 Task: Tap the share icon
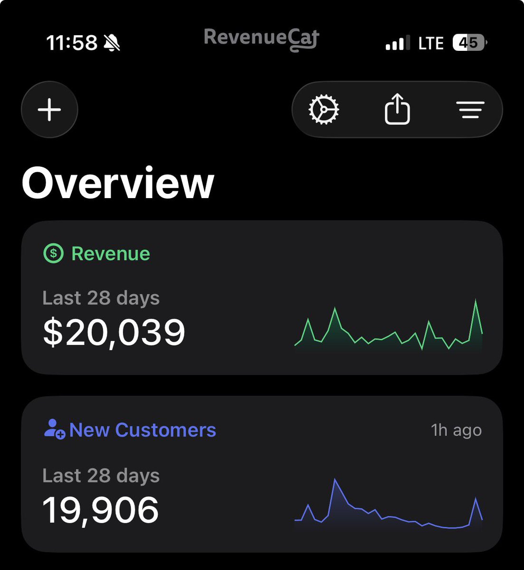[x=397, y=109]
